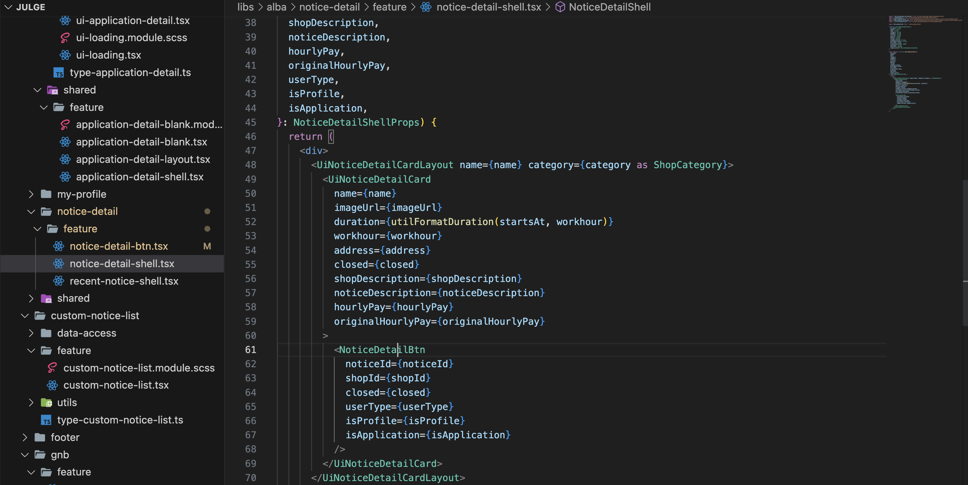
Task: Click line number 61 in gutter
Action: click(x=250, y=349)
